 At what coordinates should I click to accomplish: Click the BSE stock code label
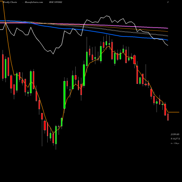[56, 2]
